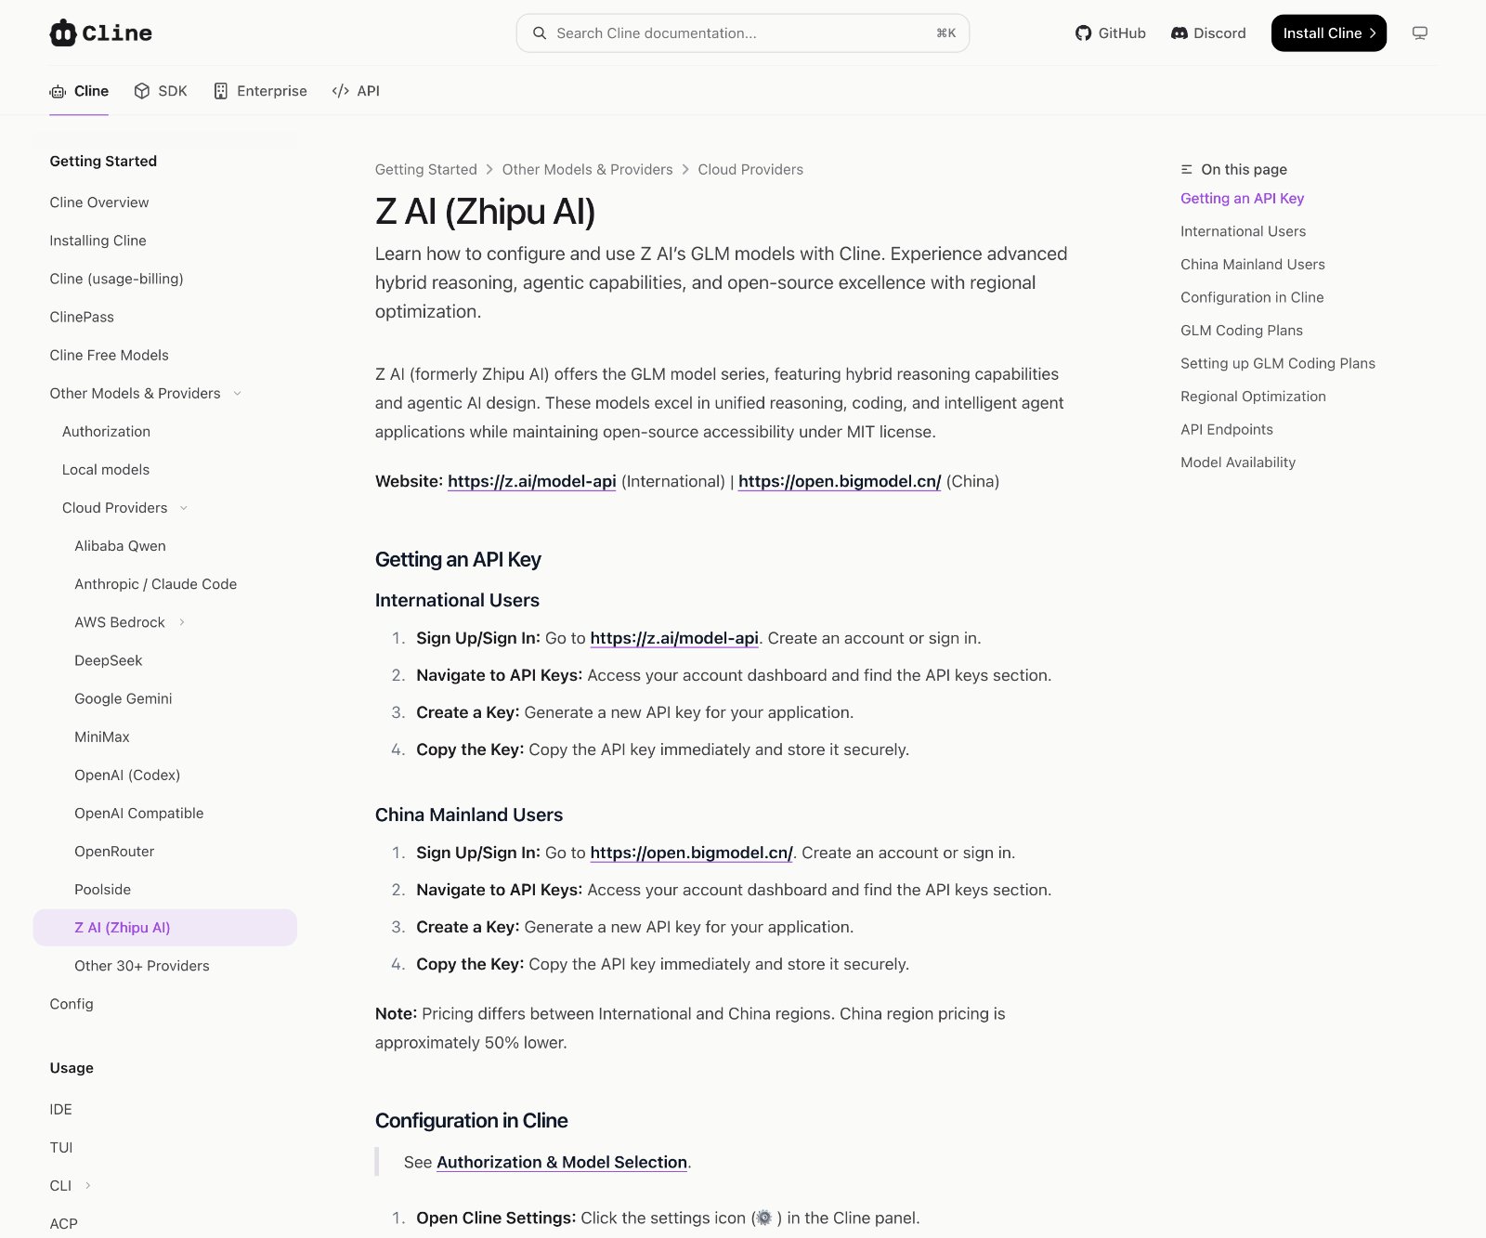1486x1238 pixels.
Task: Click the arrow in Install Cline button
Action: point(1373,33)
